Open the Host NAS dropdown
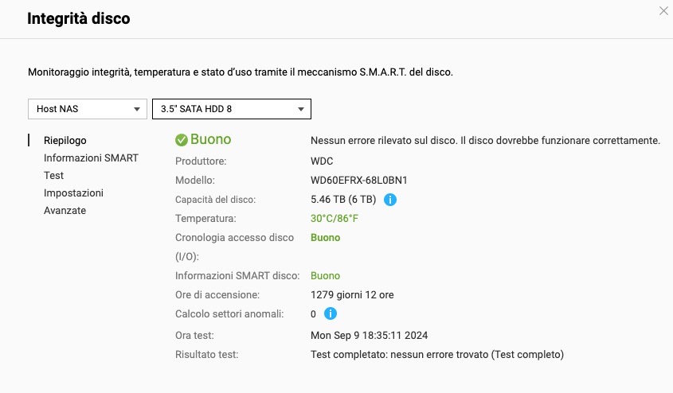 pos(87,108)
